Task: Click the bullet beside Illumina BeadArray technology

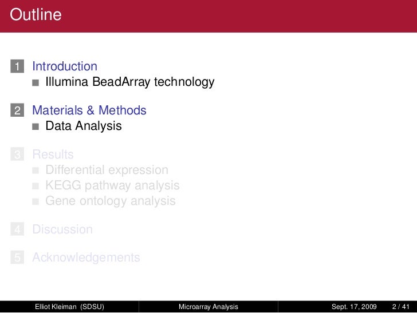Action: [x=36, y=82]
